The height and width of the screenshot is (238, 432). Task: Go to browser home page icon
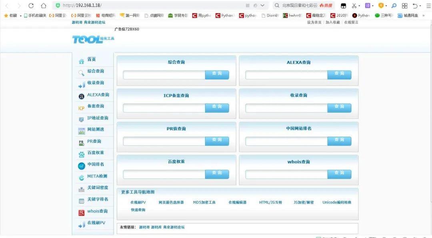[43, 6]
